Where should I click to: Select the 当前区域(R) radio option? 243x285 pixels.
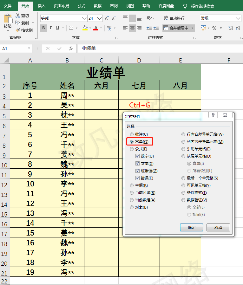click(132, 193)
